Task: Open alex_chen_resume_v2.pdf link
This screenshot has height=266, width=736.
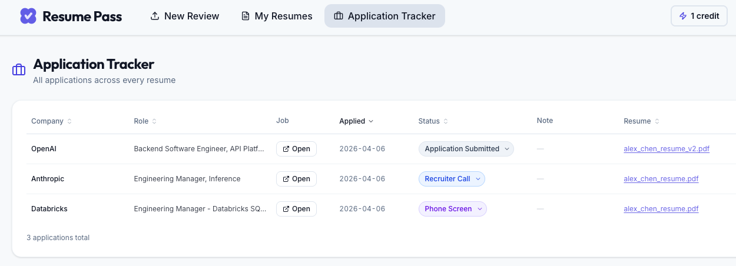Action: point(667,149)
